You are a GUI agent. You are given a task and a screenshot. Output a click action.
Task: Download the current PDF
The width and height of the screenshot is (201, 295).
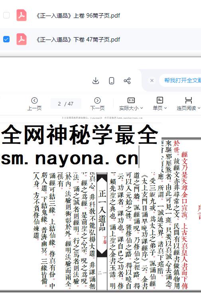96,81
